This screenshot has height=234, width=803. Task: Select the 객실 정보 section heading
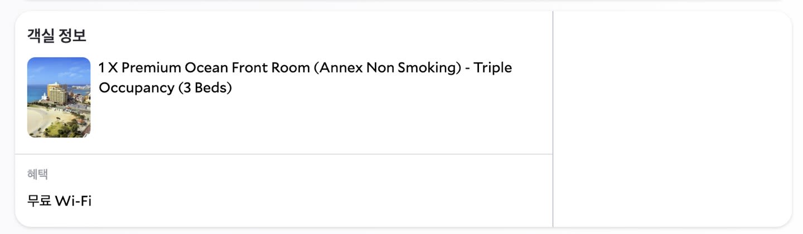57,36
